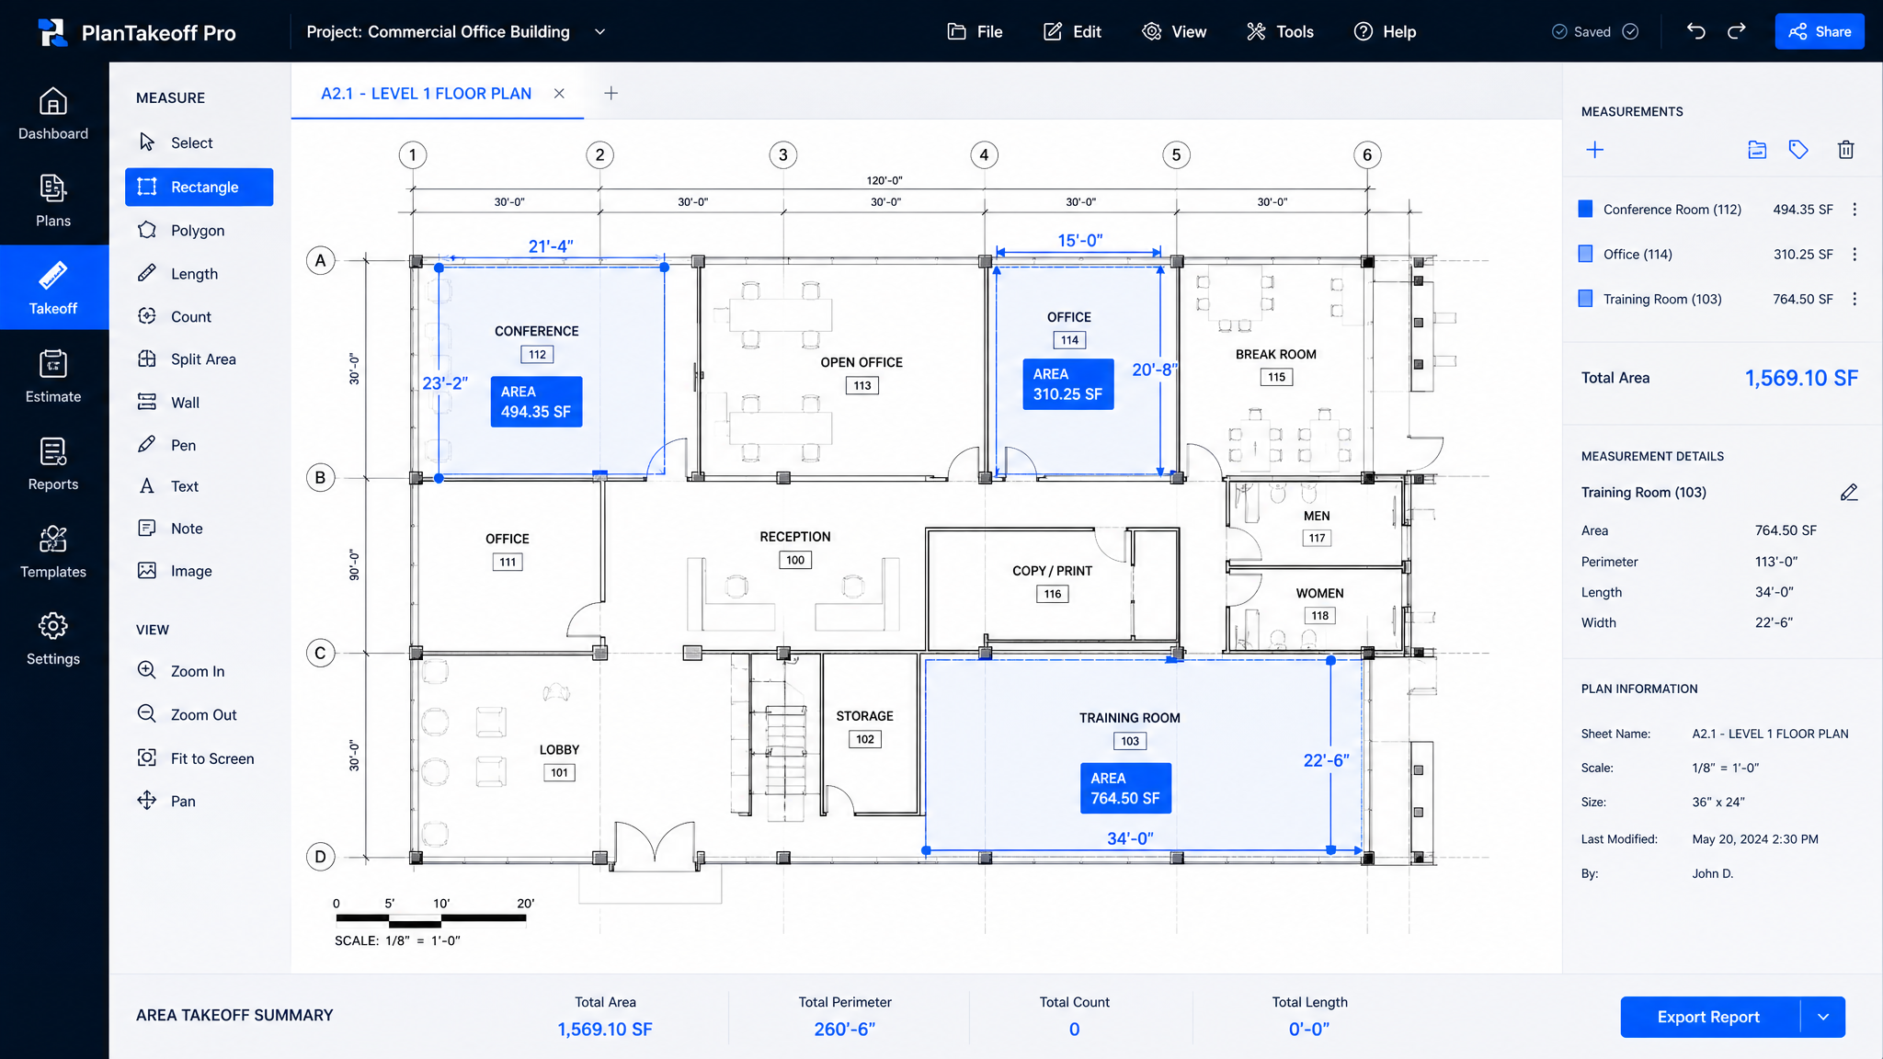The image size is (1883, 1059).
Task: Open options for Conference Room (112) row
Action: [1854, 210]
